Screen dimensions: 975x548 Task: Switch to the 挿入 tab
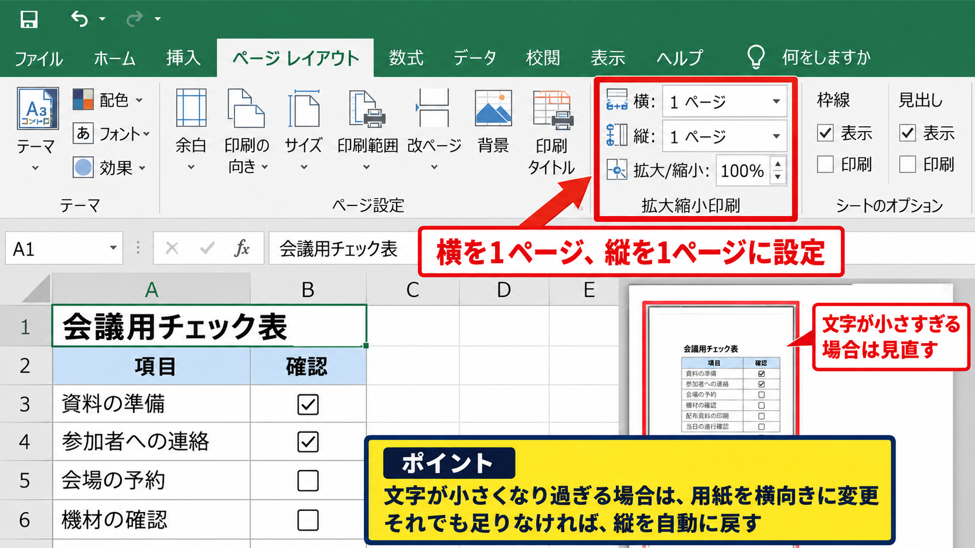point(184,58)
